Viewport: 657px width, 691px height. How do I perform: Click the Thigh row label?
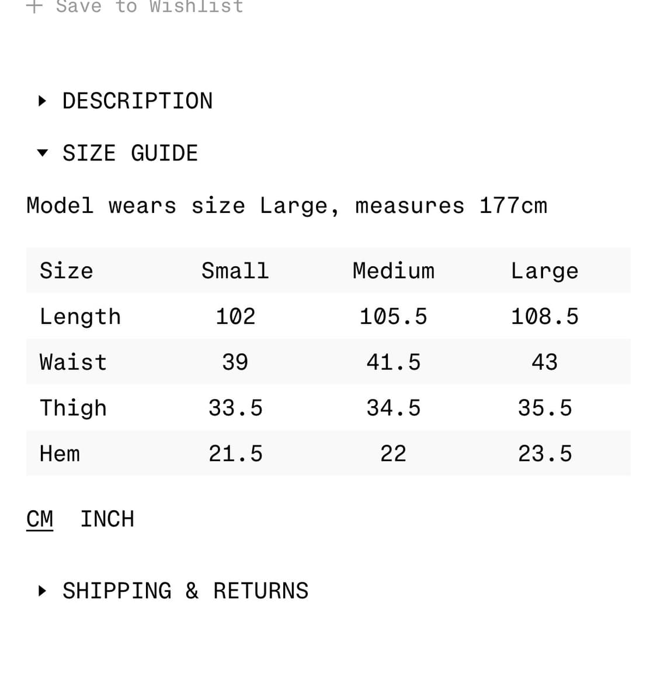(73, 407)
